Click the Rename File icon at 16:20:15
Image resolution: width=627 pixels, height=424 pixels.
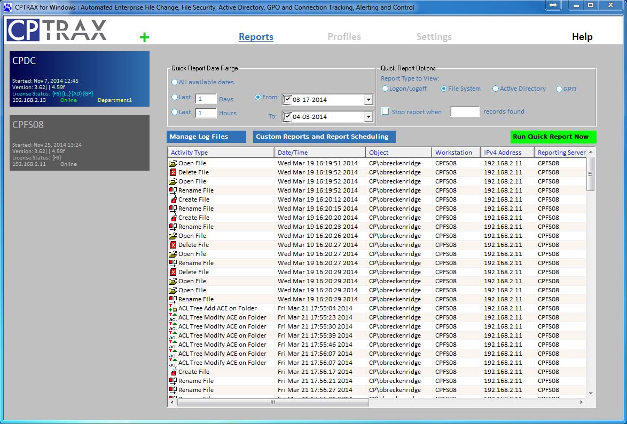tap(173, 209)
